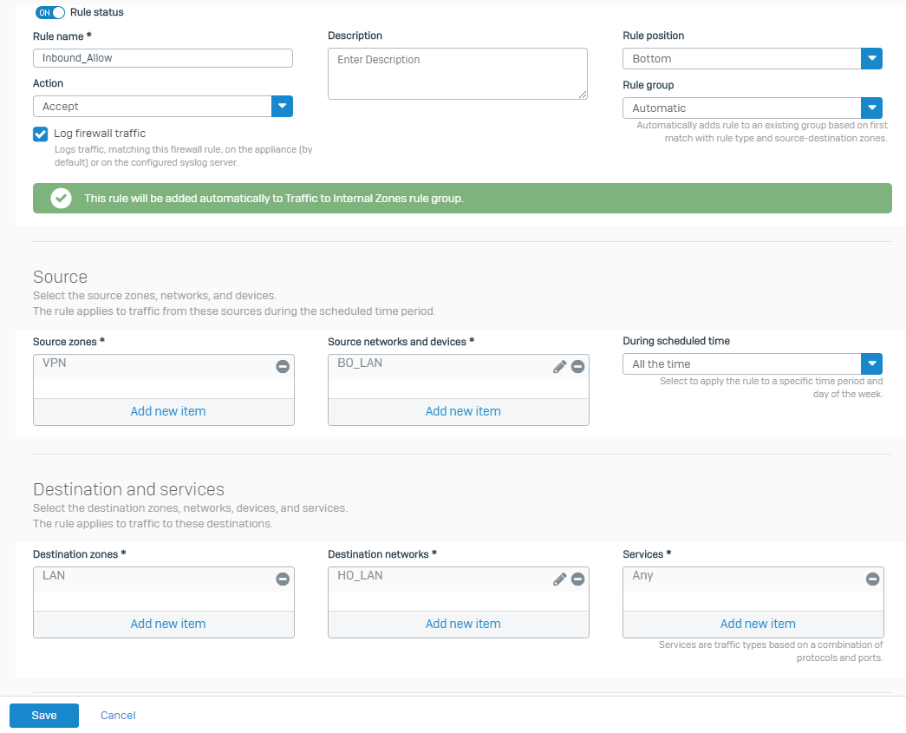Viewport: 906px width, 733px height.
Task: Toggle the Rule status switch off
Action: coord(50,13)
